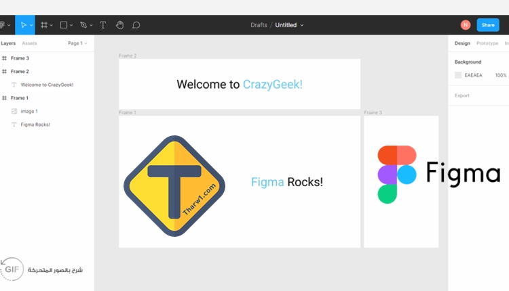Click the 100% opacity field

tap(501, 75)
